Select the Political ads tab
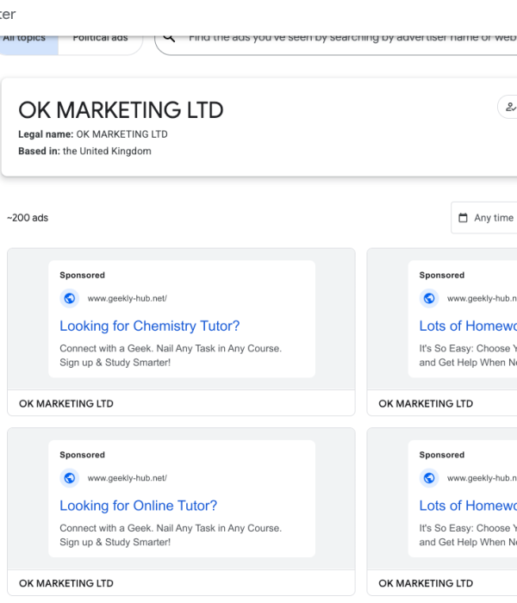Image resolution: width=517 pixels, height=603 pixels. [x=100, y=39]
